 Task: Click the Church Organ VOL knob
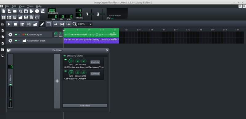56,34
